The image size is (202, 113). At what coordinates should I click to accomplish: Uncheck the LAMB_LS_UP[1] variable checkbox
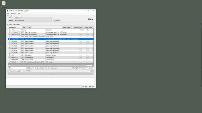click(9, 32)
